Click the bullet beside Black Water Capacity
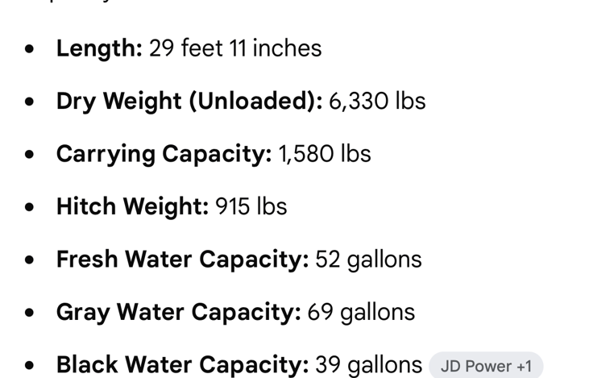This screenshot has width=589, height=378. [29, 365]
